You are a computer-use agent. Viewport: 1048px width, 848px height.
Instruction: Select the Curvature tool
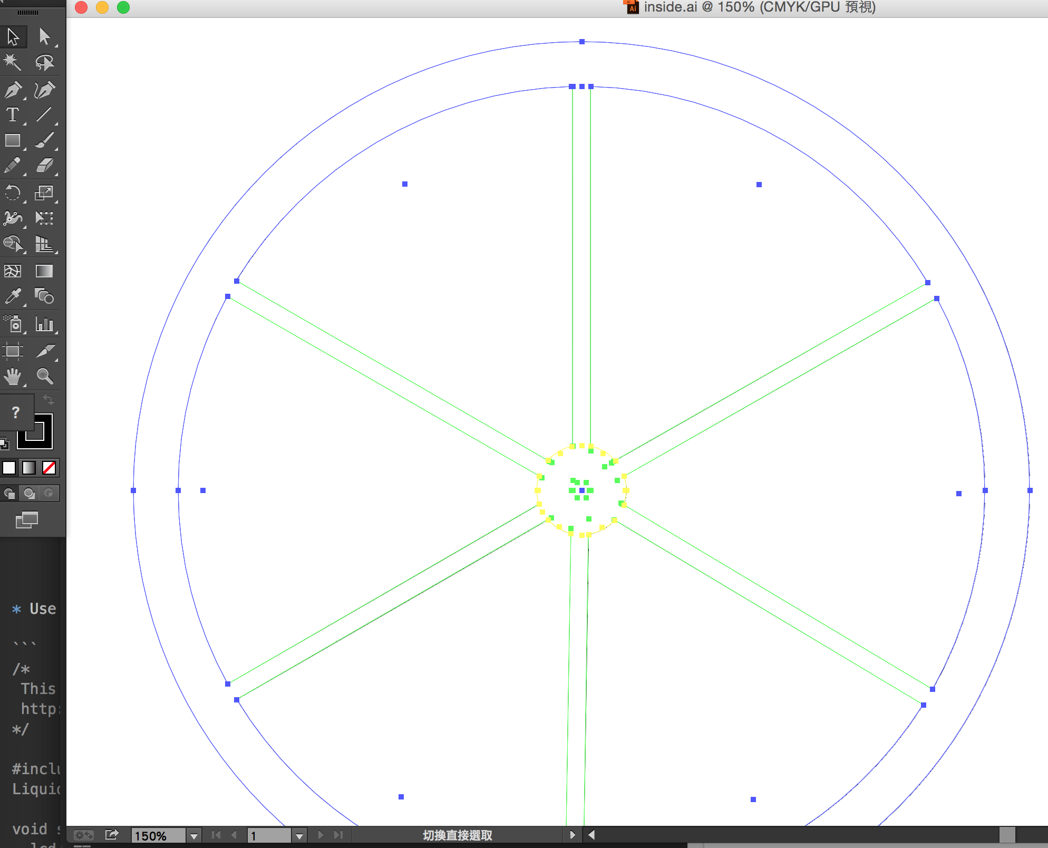point(45,90)
